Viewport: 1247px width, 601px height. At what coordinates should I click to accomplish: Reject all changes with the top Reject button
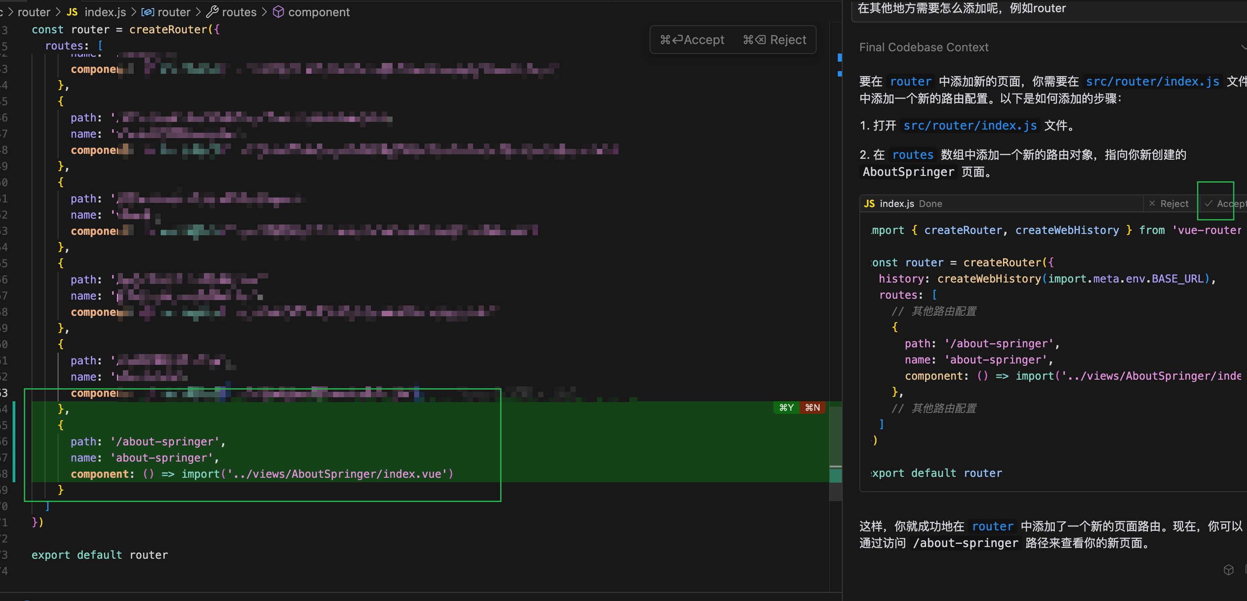(774, 40)
